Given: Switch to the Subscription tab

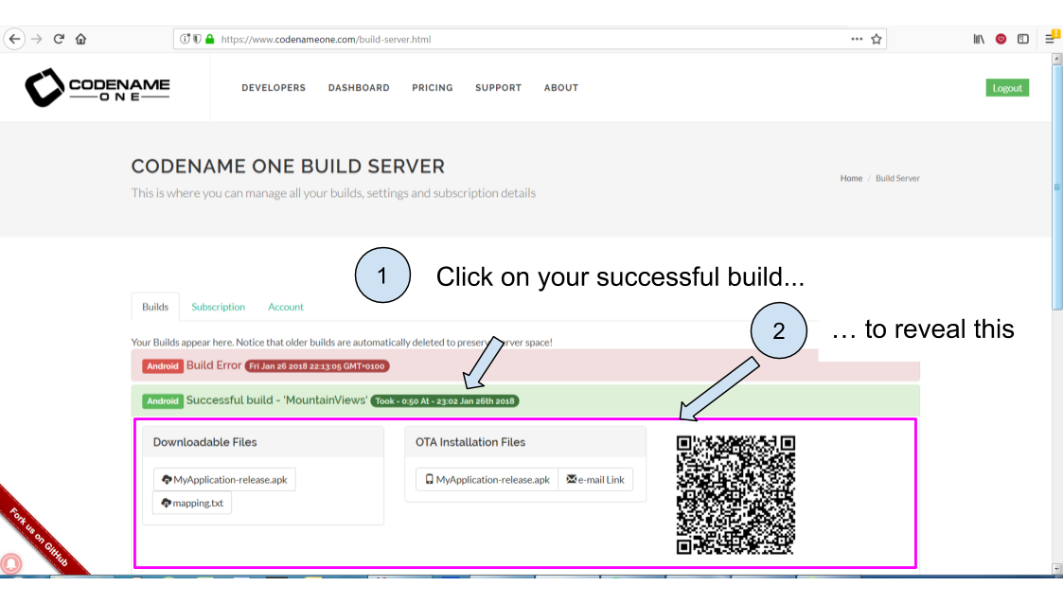Looking at the screenshot, I should (219, 307).
